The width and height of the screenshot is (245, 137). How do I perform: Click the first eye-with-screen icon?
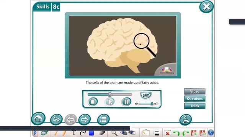pos(124,133)
